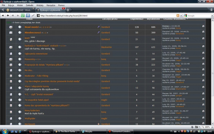Open TormentorX taskbar window button
Screen dimensions: 214x134
click(x=120, y=131)
